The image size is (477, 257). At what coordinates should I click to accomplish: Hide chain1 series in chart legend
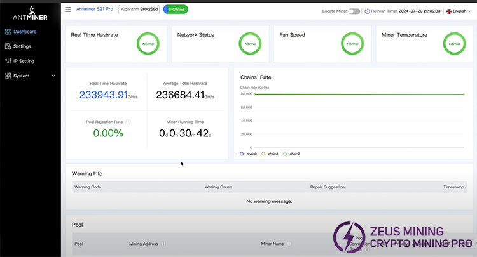tap(270, 154)
